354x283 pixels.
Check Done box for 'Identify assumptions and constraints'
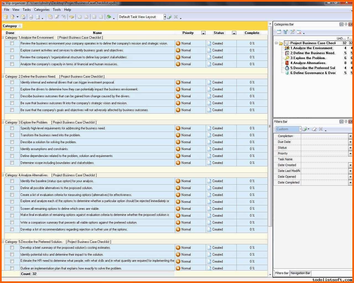(x=12, y=149)
